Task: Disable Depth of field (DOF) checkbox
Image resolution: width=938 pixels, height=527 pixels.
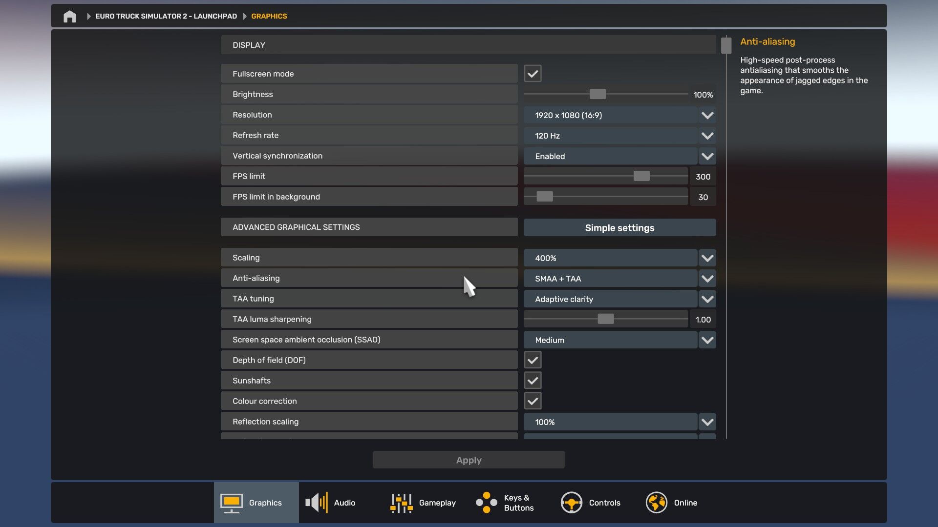Action: click(x=533, y=360)
